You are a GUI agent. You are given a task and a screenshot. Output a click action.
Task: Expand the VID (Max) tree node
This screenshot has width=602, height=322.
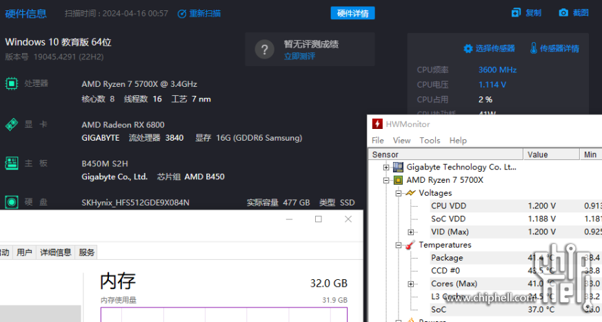pos(411,232)
